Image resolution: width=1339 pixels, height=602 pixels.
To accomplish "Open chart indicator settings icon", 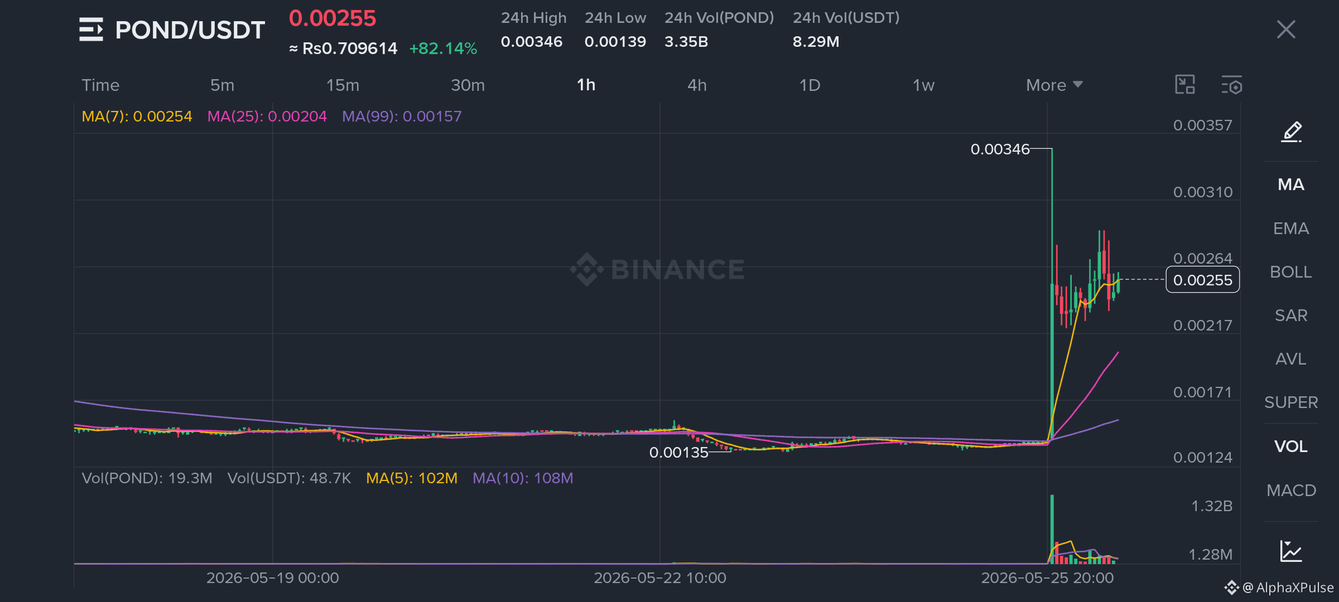I will tap(1232, 85).
